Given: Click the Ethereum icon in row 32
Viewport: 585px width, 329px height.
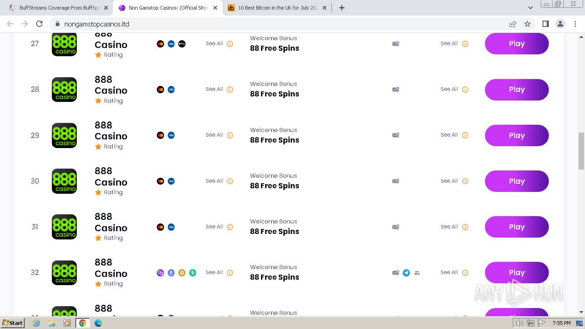Looking at the screenshot, I should [x=171, y=273].
